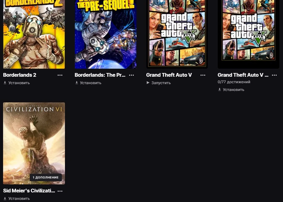Click download icon under Borderlands 2
The width and height of the screenshot is (283, 202).
[x=5, y=83]
